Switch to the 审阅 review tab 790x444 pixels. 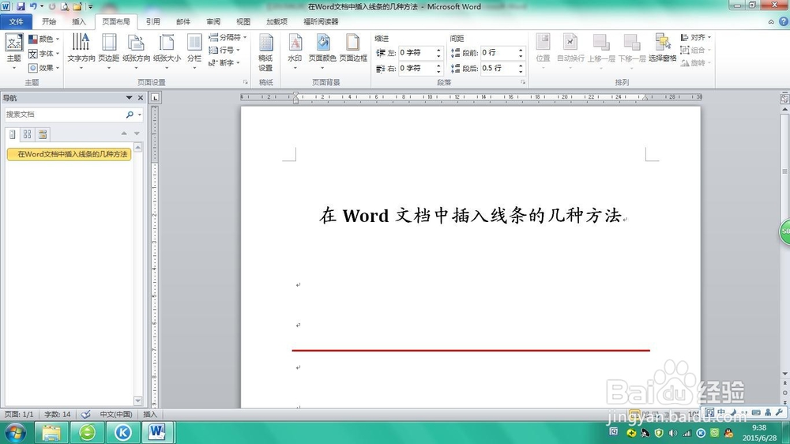(x=213, y=21)
